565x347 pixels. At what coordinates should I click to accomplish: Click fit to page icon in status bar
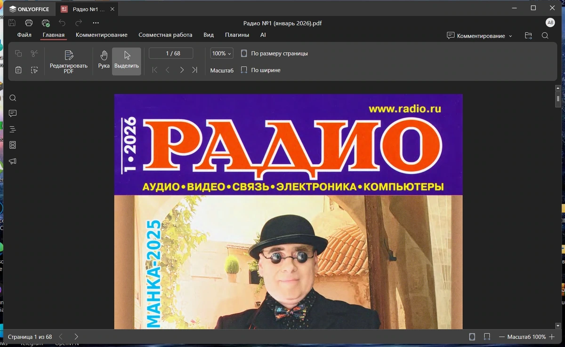coord(472,337)
